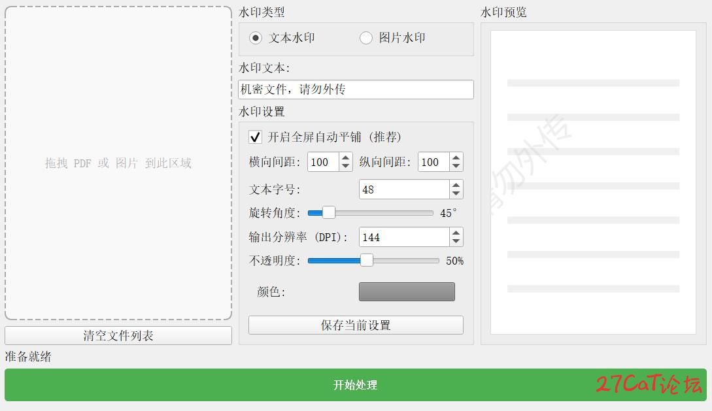The image size is (712, 411).
Task: Click the 水印预览 page preview
Action: [x=593, y=182]
